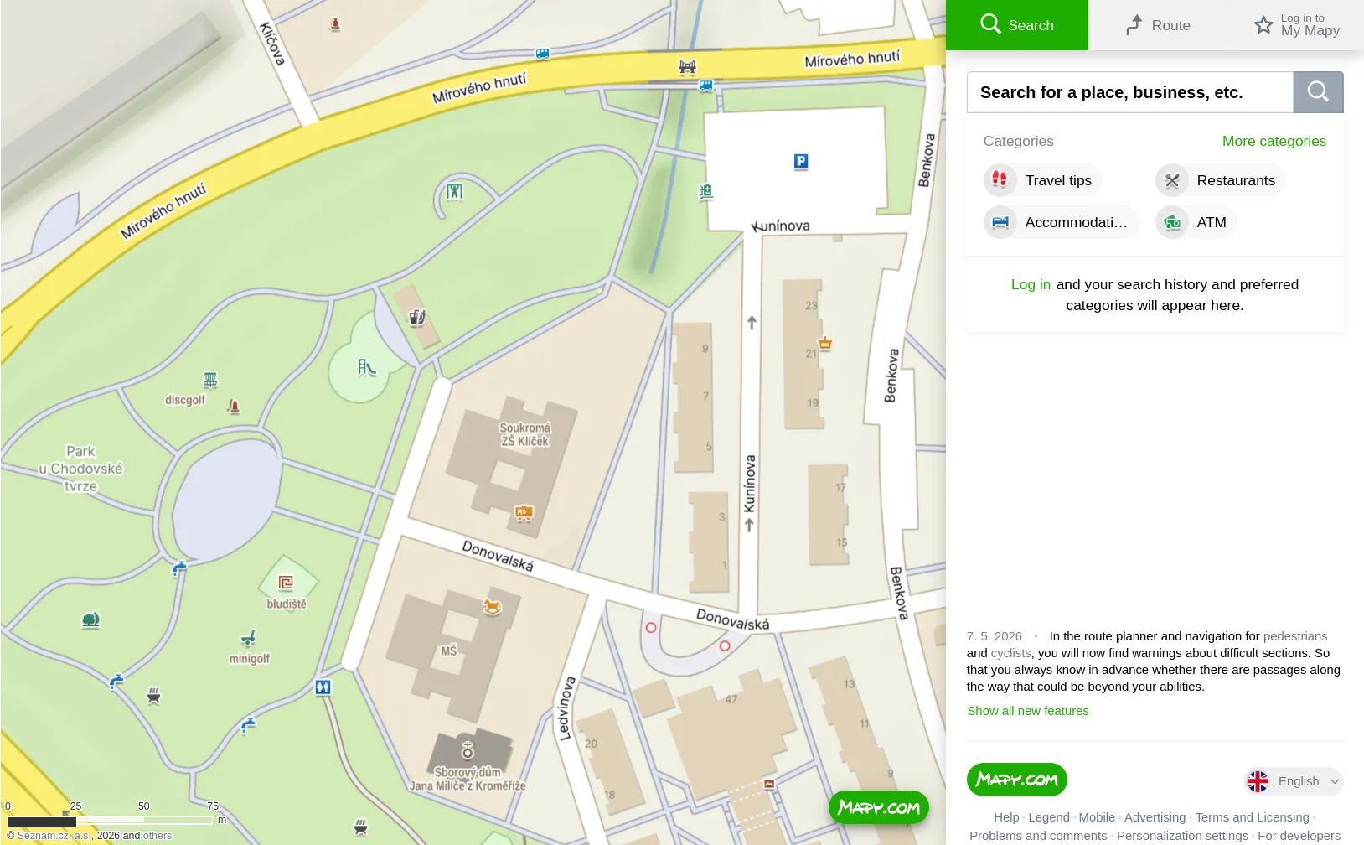Open cyclists link in news text

(x=1010, y=653)
